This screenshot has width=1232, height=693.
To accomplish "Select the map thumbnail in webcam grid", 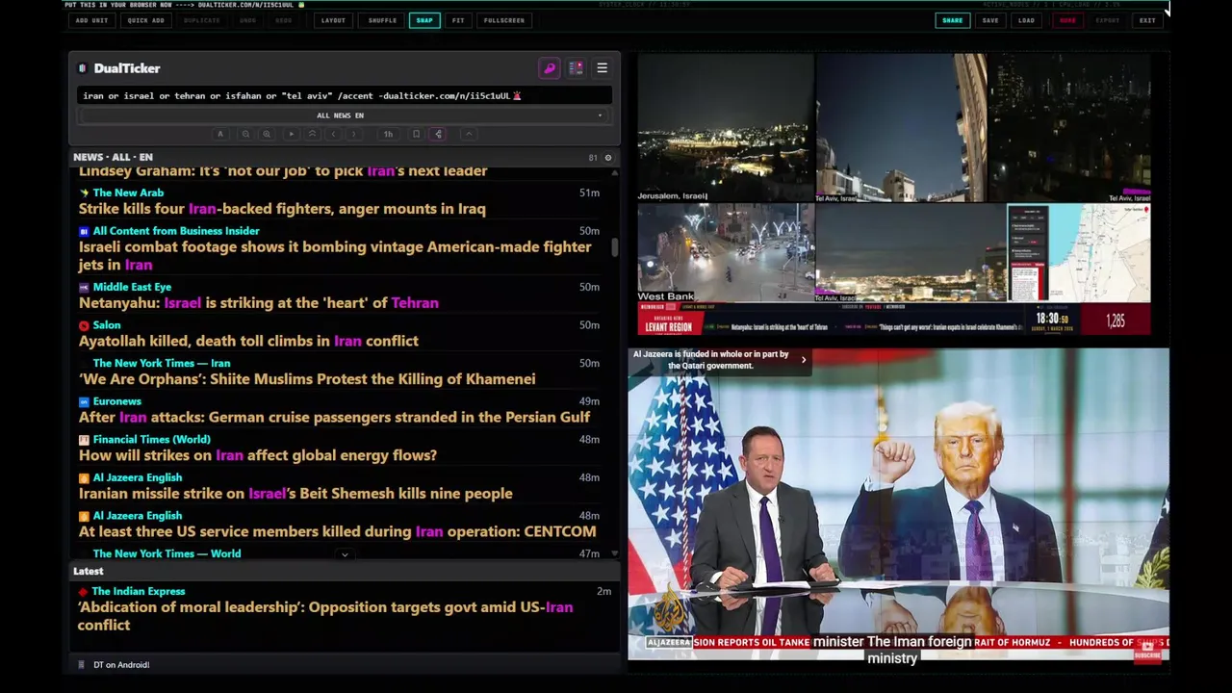I will pyautogui.click(x=1079, y=252).
